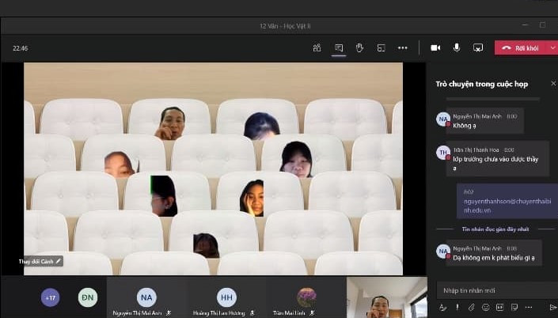
Task: Toggle the camera on or off
Action: click(x=435, y=47)
